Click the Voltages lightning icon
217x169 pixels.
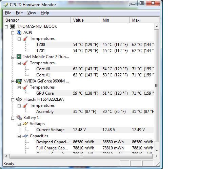click(25, 124)
